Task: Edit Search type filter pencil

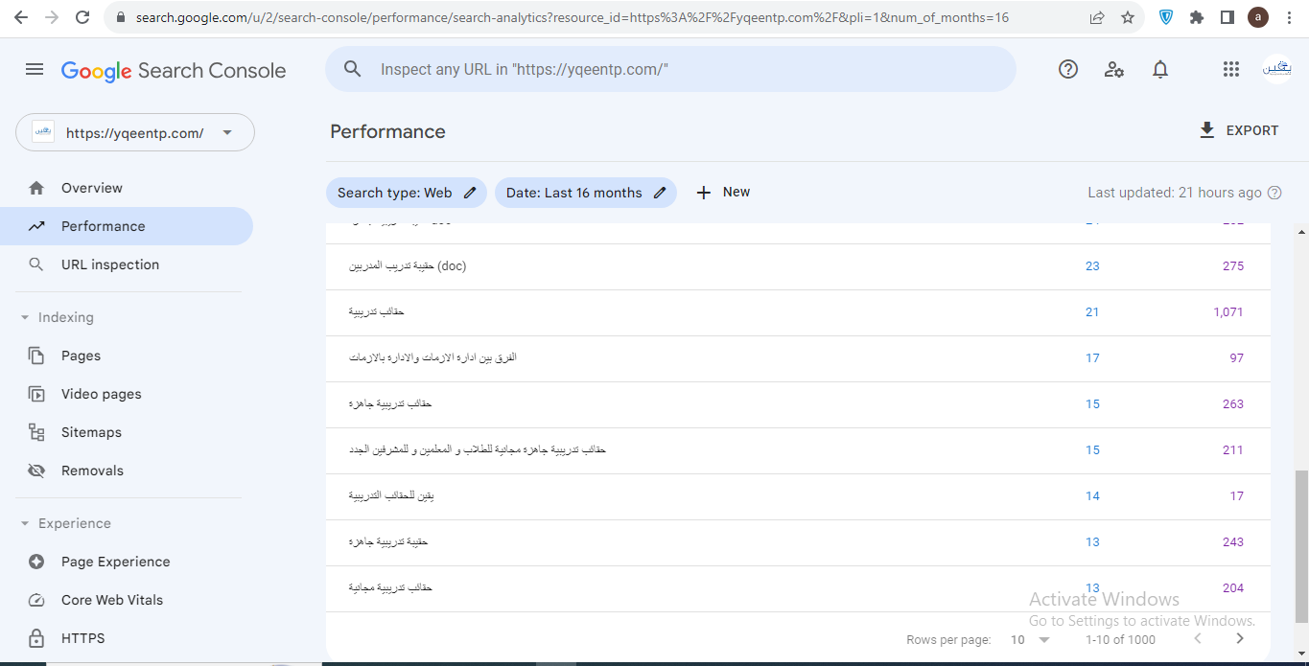Action: click(470, 193)
